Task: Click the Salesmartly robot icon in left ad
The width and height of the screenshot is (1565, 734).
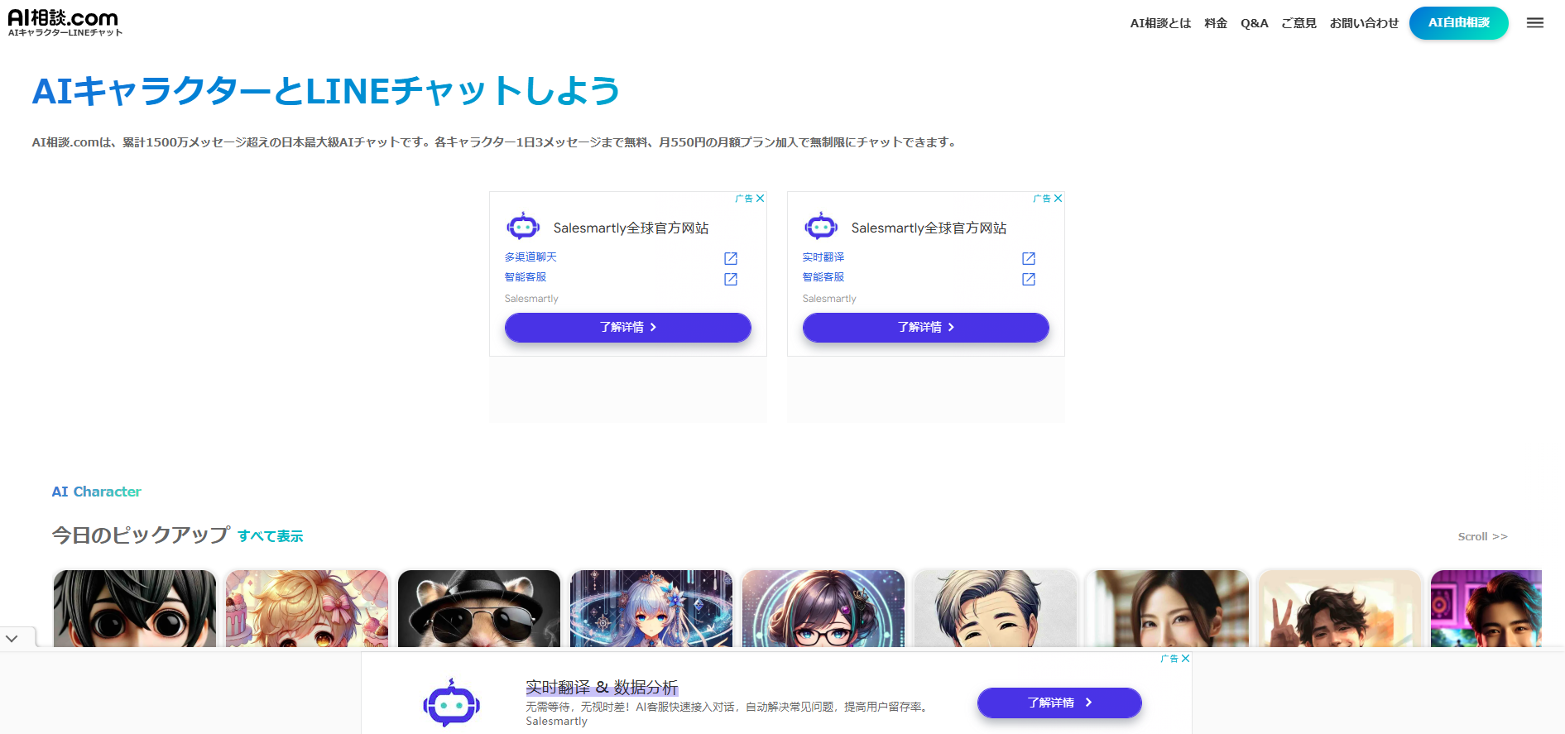Action: pyautogui.click(x=522, y=226)
